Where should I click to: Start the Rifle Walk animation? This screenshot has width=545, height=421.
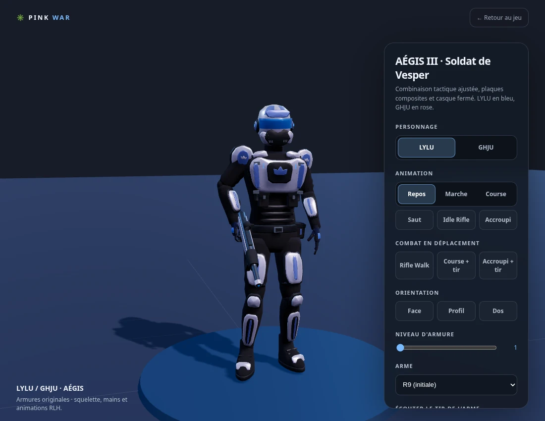[x=414, y=265]
